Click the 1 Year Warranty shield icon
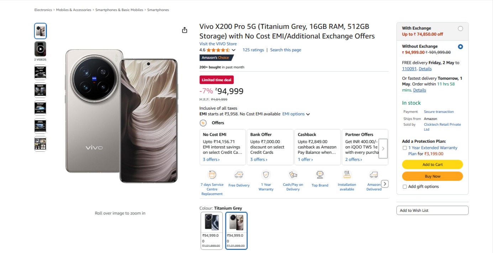The width and height of the screenshot is (493, 253). coord(266,175)
